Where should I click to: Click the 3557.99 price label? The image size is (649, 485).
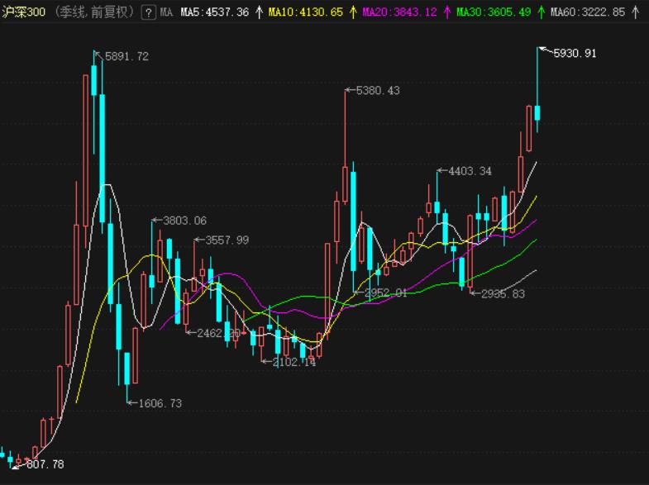227,240
